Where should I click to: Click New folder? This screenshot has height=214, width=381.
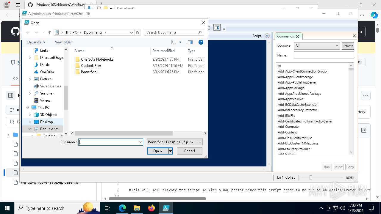point(63,42)
